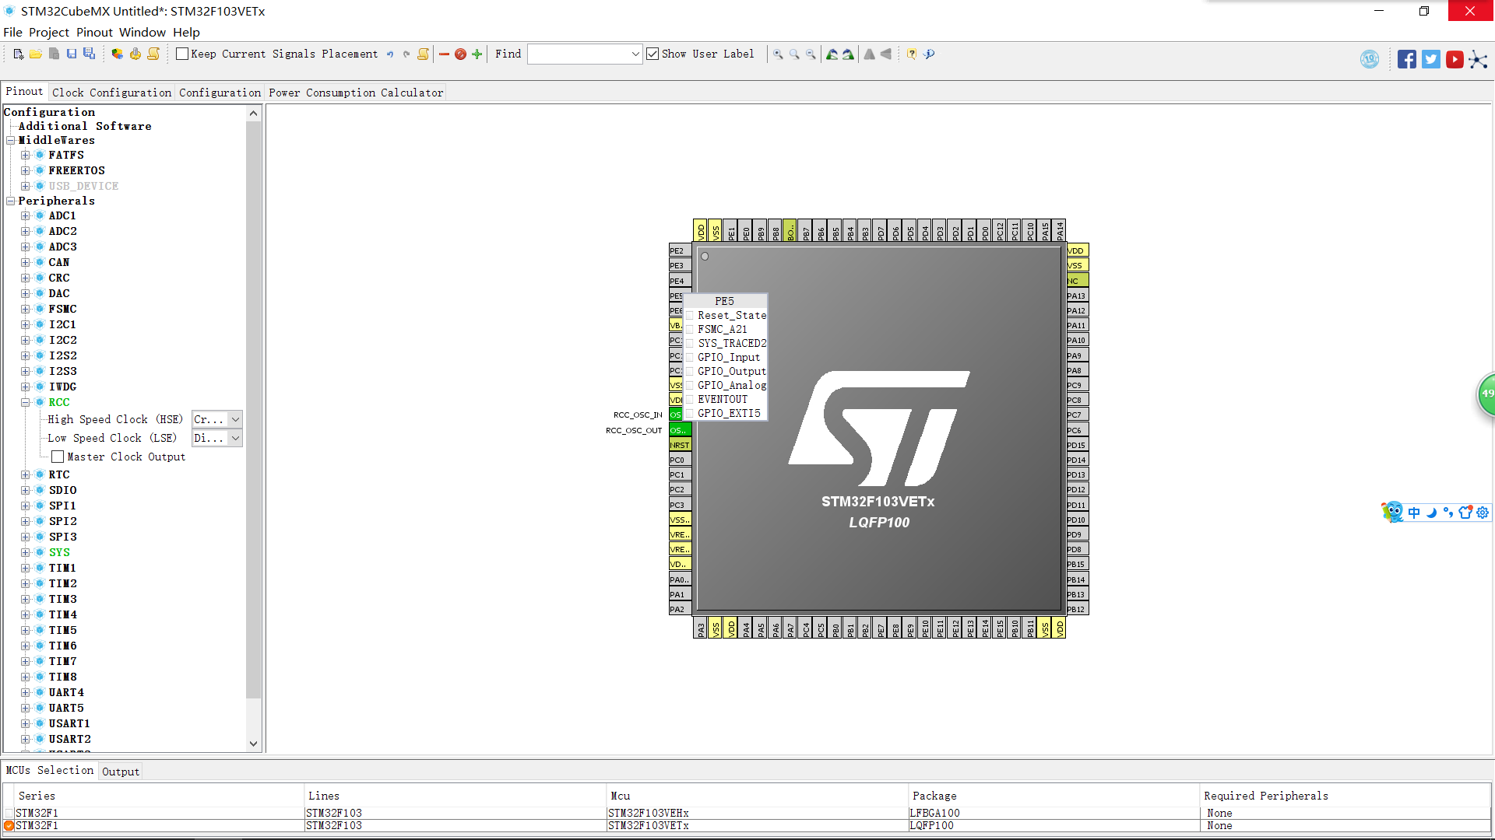The height and width of the screenshot is (840, 1495).
Task: Click the red circular disable-modes icon
Action: point(460,54)
